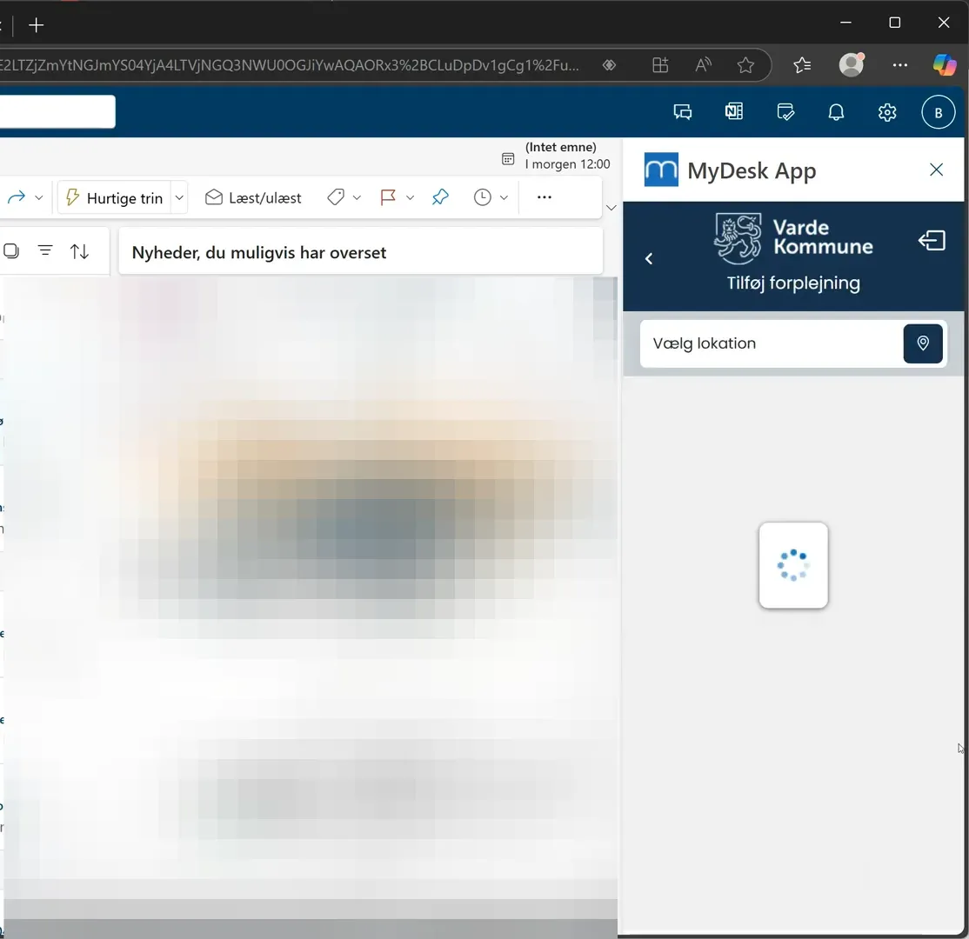Log out of MyDesk App

pos(932,240)
